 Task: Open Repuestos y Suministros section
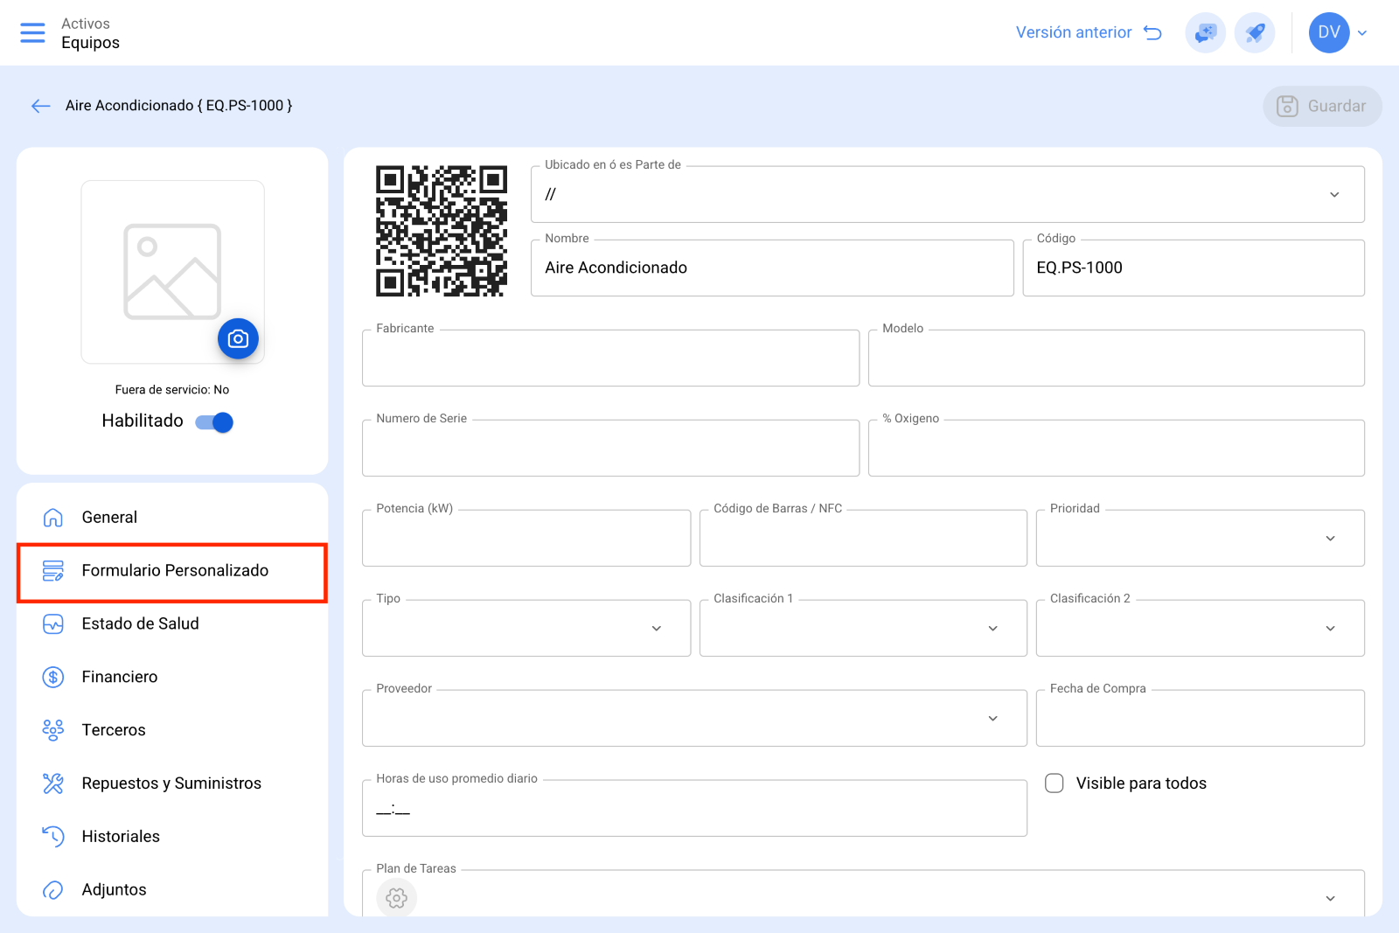[172, 783]
